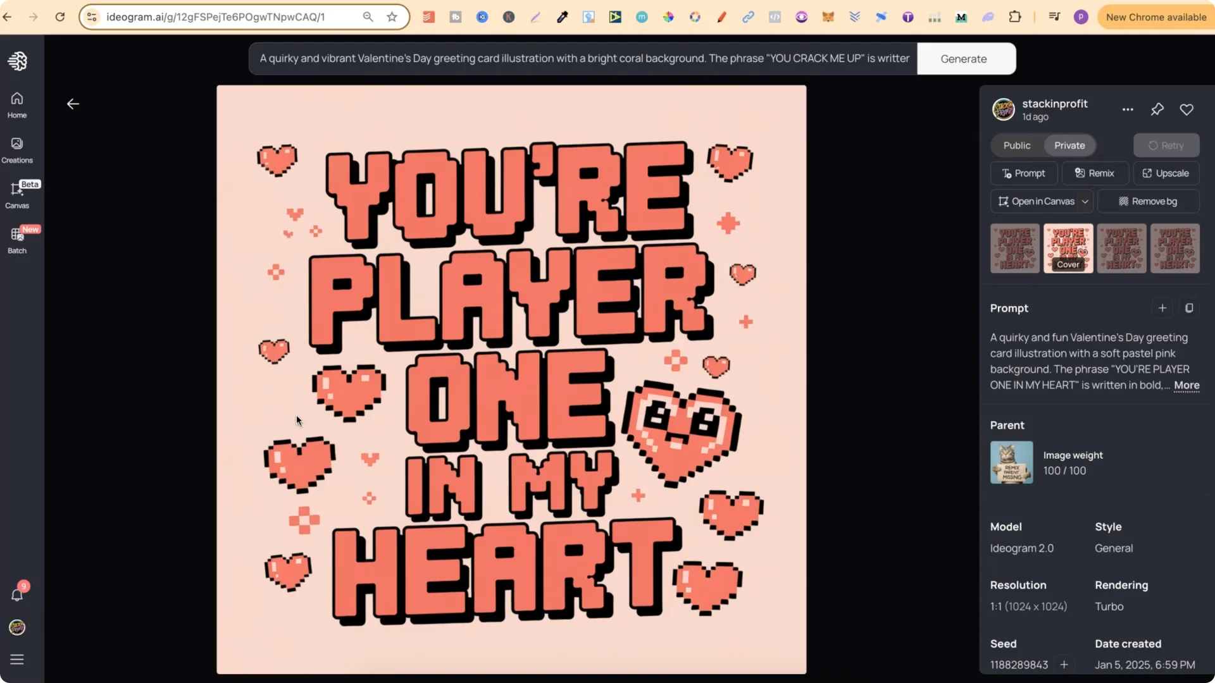Expand the Open in Canvas dropdown arrow
The height and width of the screenshot is (683, 1215).
coord(1085,201)
